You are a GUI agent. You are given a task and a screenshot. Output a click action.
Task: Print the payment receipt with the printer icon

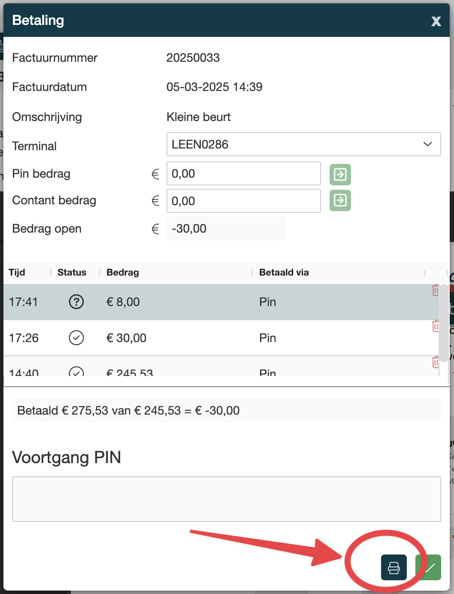(x=393, y=567)
